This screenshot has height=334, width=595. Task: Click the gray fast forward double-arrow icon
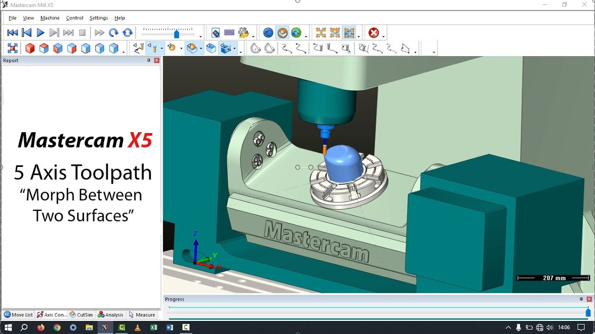(99, 32)
